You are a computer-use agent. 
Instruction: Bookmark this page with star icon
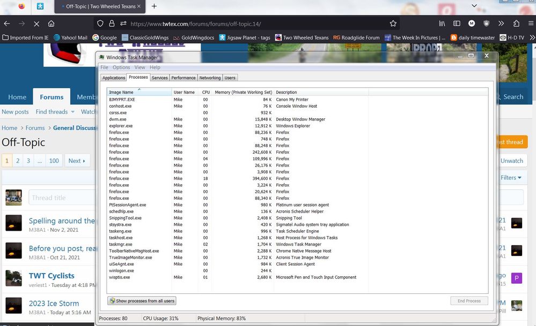[393, 24]
